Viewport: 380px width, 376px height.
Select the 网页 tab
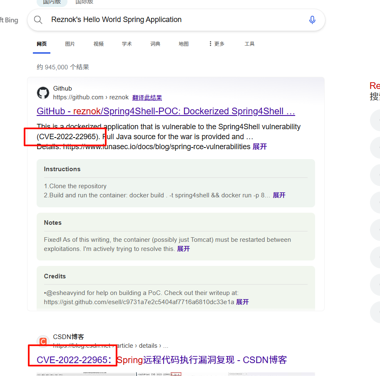42,44
